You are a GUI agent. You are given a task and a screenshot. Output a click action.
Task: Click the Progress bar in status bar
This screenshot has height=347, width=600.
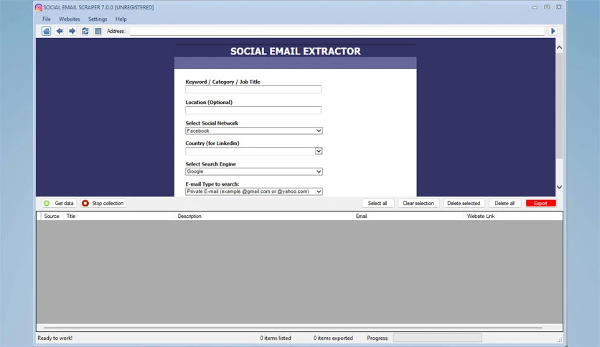[x=437, y=338]
